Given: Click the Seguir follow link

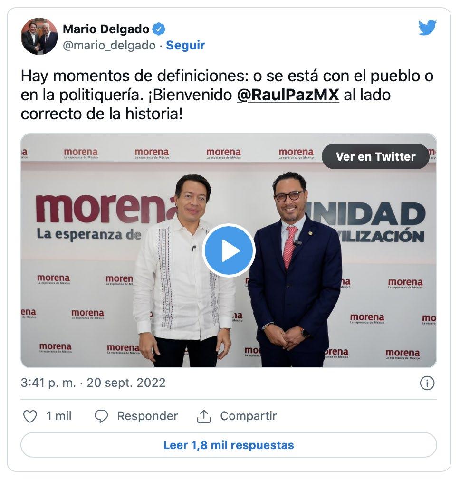Looking at the screenshot, I should [185, 45].
